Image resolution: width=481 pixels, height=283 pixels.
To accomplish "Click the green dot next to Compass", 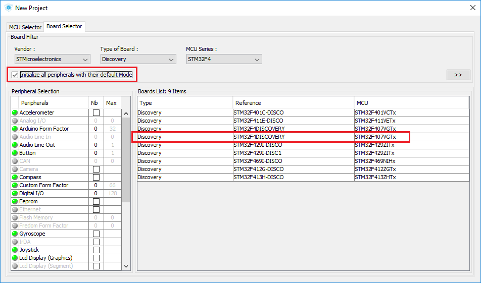I will point(15,178).
